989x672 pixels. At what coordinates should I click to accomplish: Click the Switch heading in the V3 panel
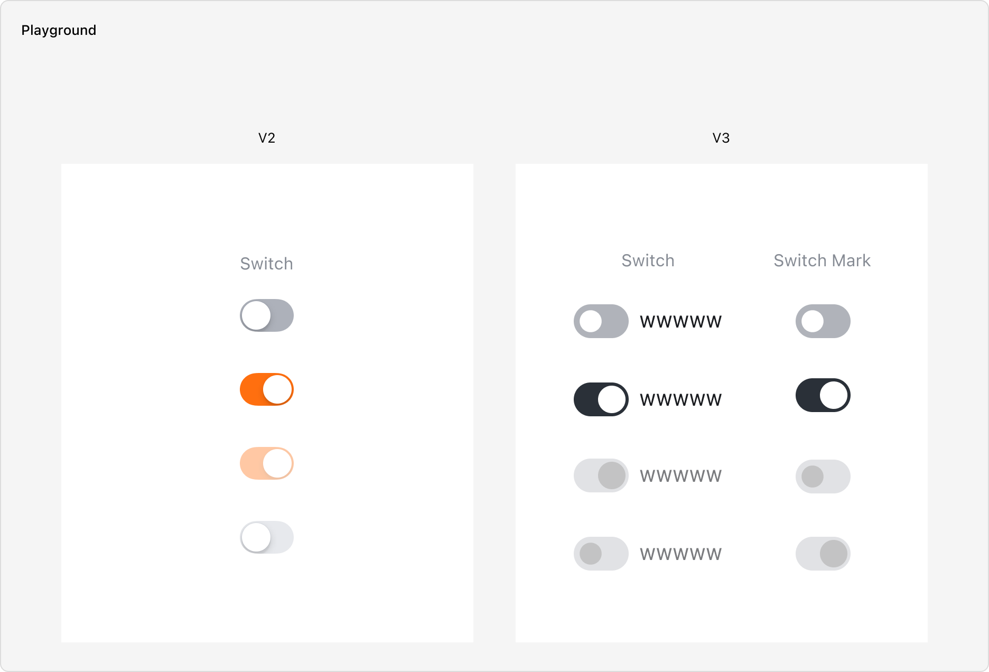coord(648,260)
